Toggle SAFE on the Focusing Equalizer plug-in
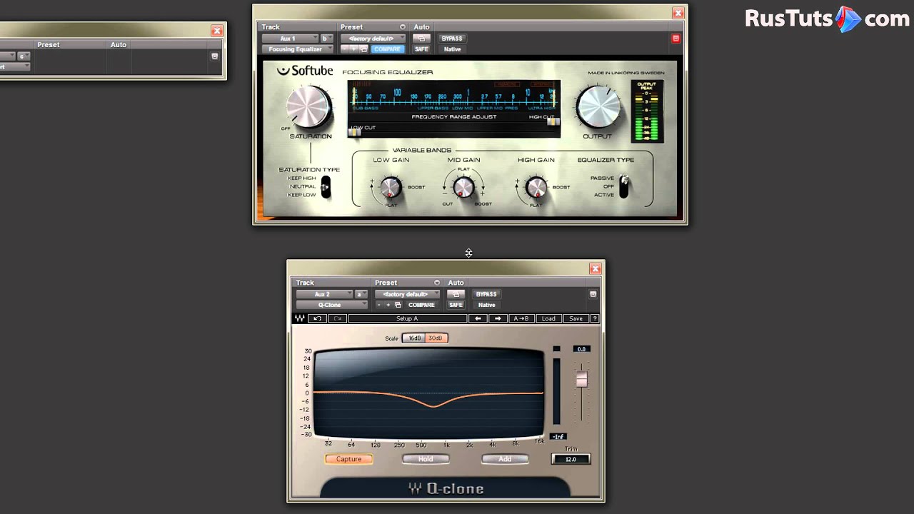The height and width of the screenshot is (514, 914). coord(421,49)
